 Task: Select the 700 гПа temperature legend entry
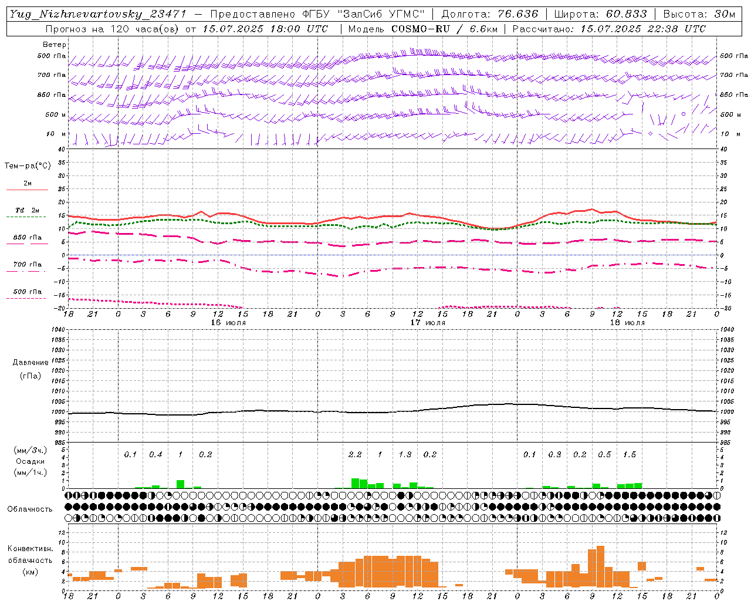click(27, 265)
